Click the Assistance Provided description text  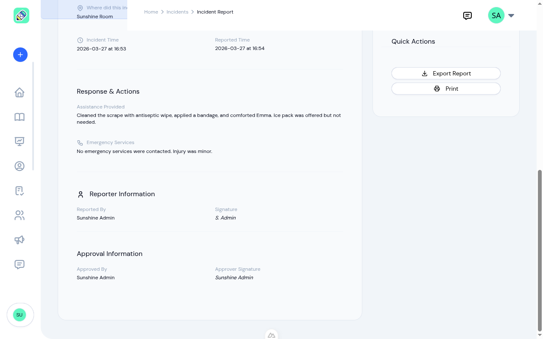(x=209, y=119)
